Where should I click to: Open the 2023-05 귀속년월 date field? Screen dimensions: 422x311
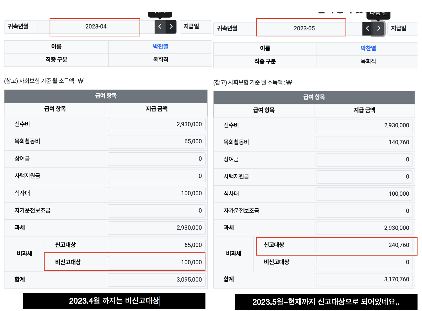tap(304, 29)
